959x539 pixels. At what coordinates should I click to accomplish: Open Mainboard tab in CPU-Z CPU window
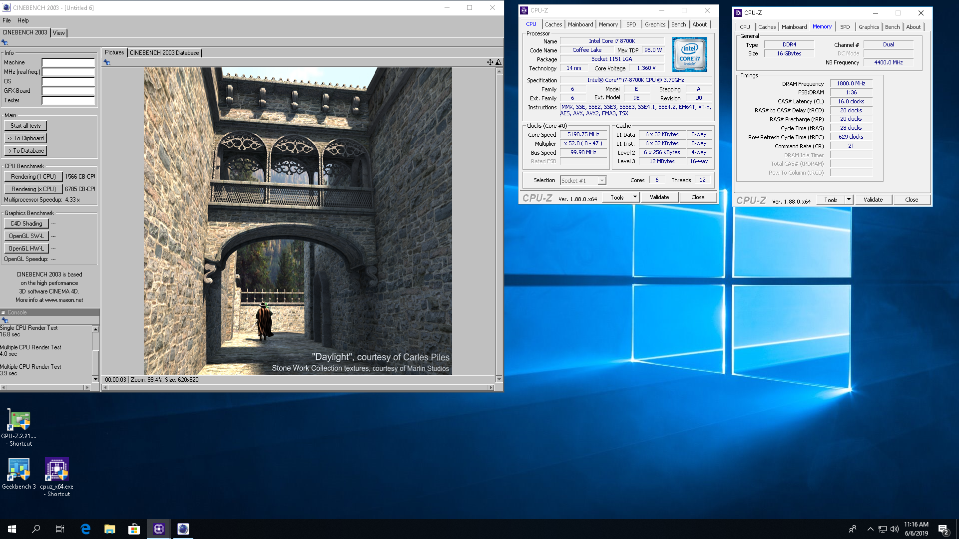click(580, 24)
